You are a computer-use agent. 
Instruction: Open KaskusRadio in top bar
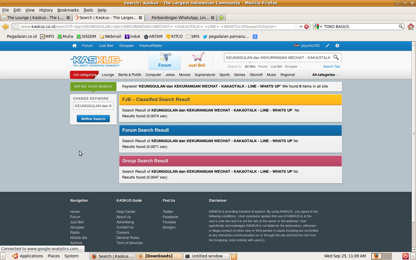pyautogui.click(x=150, y=45)
